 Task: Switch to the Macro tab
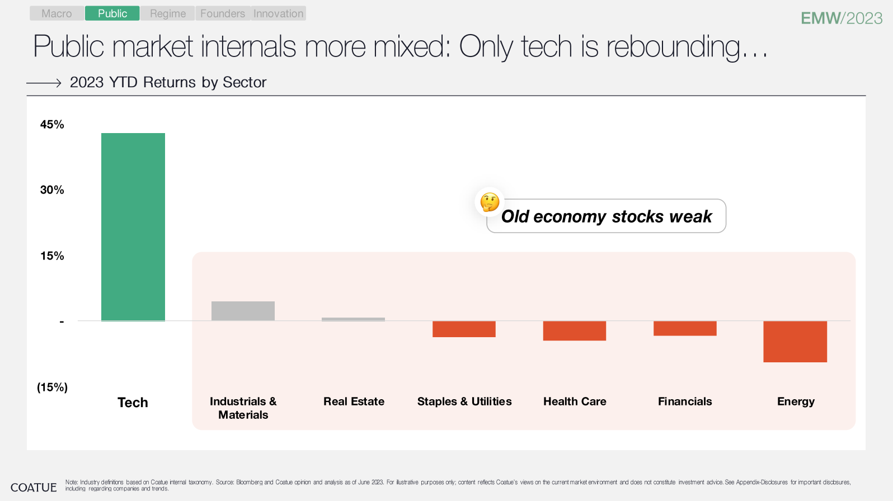pos(57,13)
